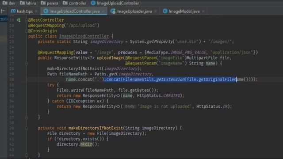Click the "user.dir" string literal
The width and height of the screenshot is (283, 159).
pos(187,42)
